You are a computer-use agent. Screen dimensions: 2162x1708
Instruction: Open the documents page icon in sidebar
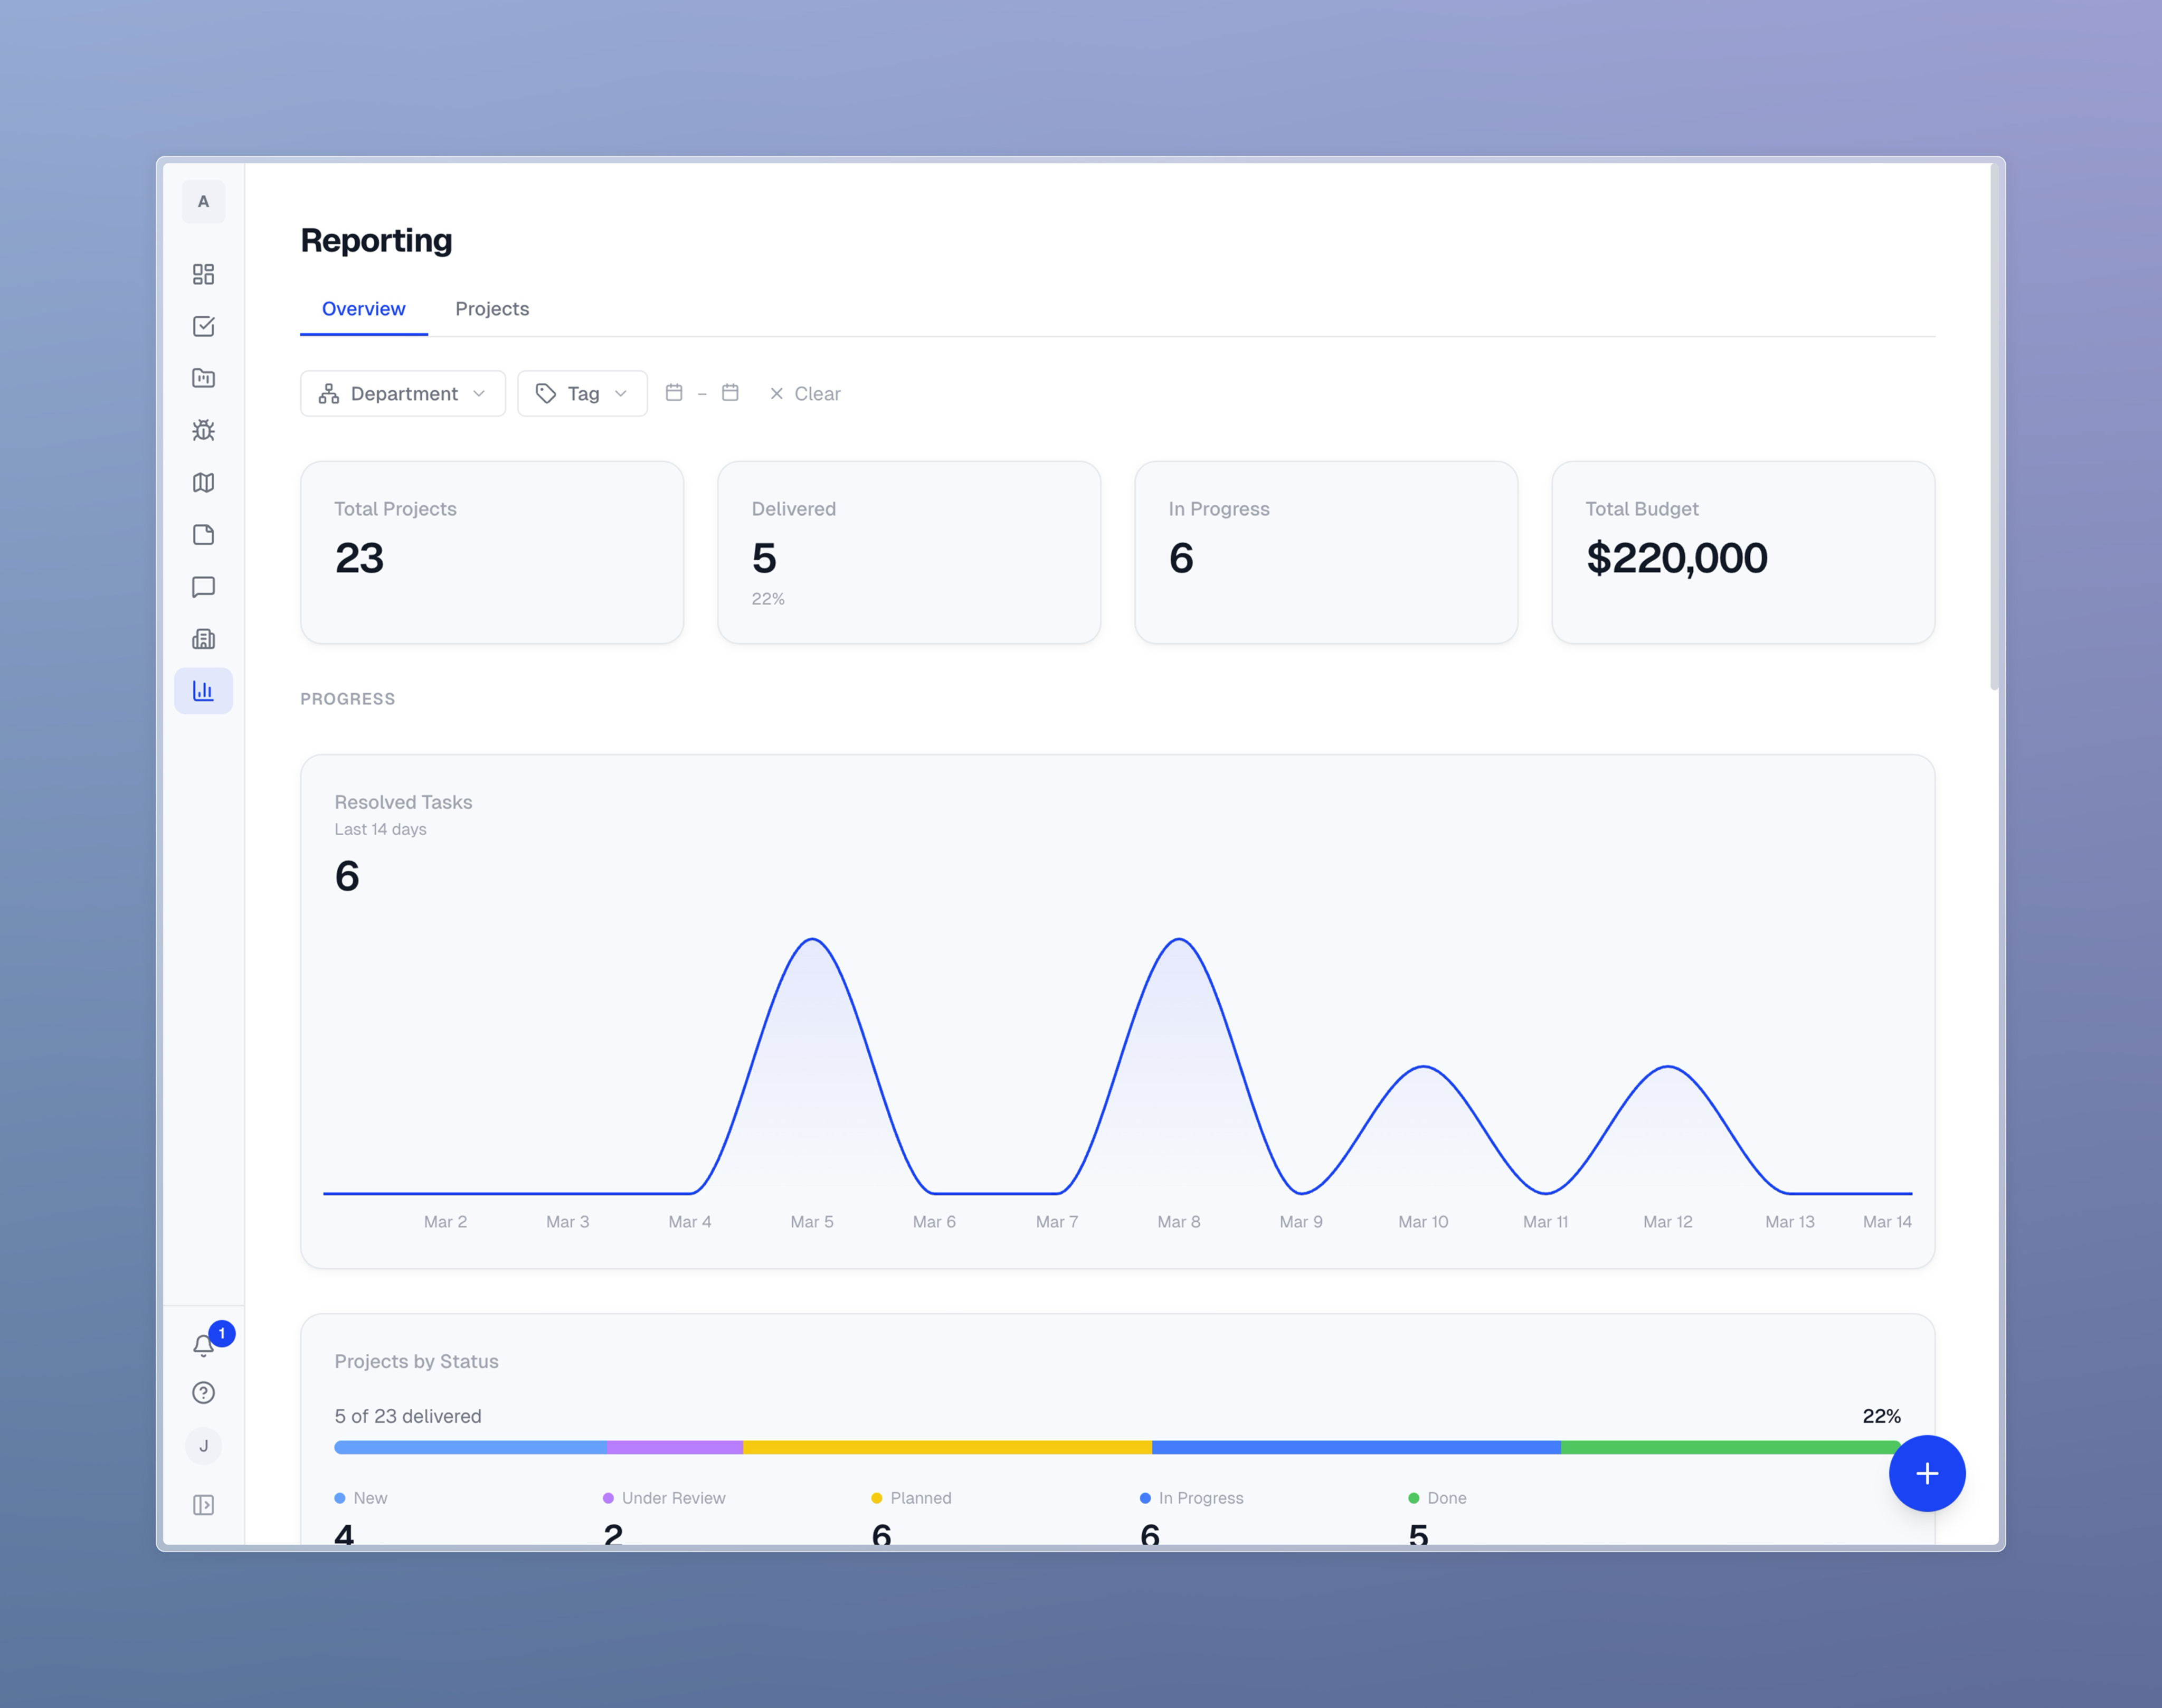click(x=204, y=535)
